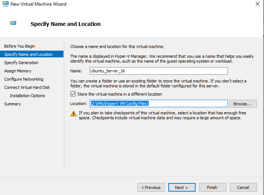
Task: Jump to Assign Memory step
Action: [18, 71]
